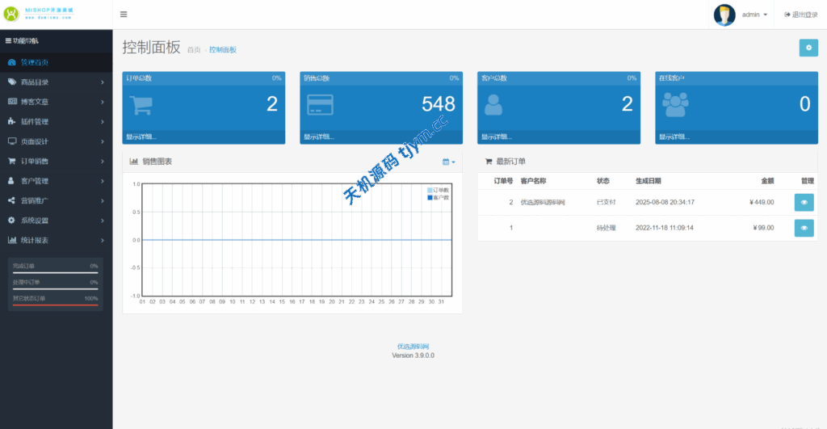Open 显示详细 link on 在线客户 card
Image resolution: width=827 pixels, height=429 pixels.
pos(674,137)
